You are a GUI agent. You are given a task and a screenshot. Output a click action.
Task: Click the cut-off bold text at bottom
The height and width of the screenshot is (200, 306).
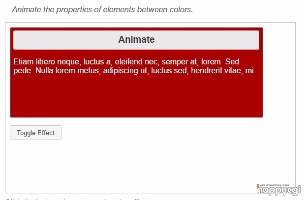click(77, 199)
